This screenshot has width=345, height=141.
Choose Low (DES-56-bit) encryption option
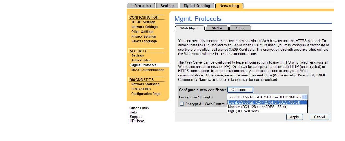(x=267, y=102)
